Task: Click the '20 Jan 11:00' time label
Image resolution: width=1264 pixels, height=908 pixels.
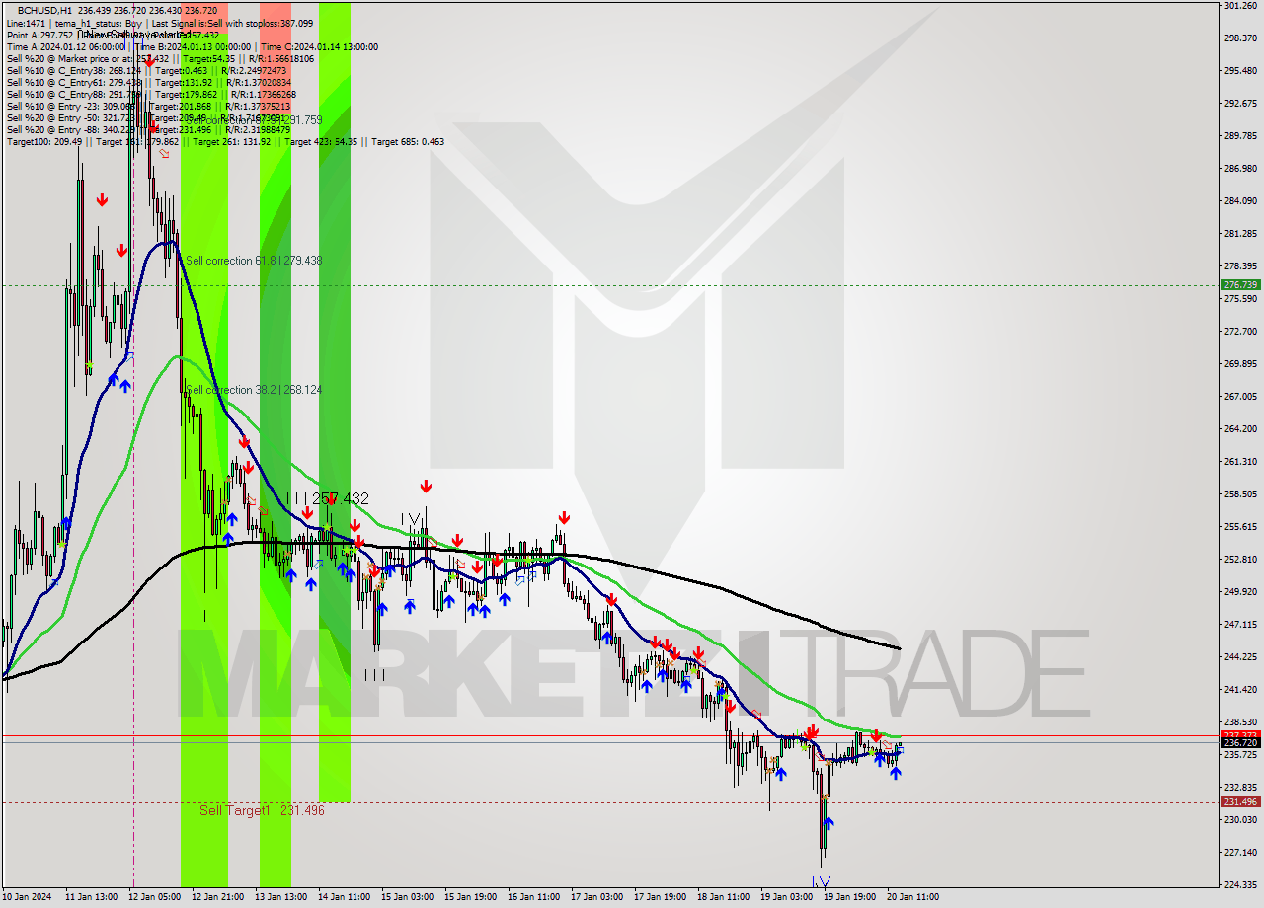Action: coord(912,897)
